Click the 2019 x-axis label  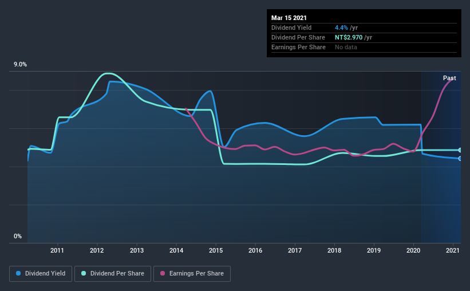pyautogui.click(x=374, y=250)
